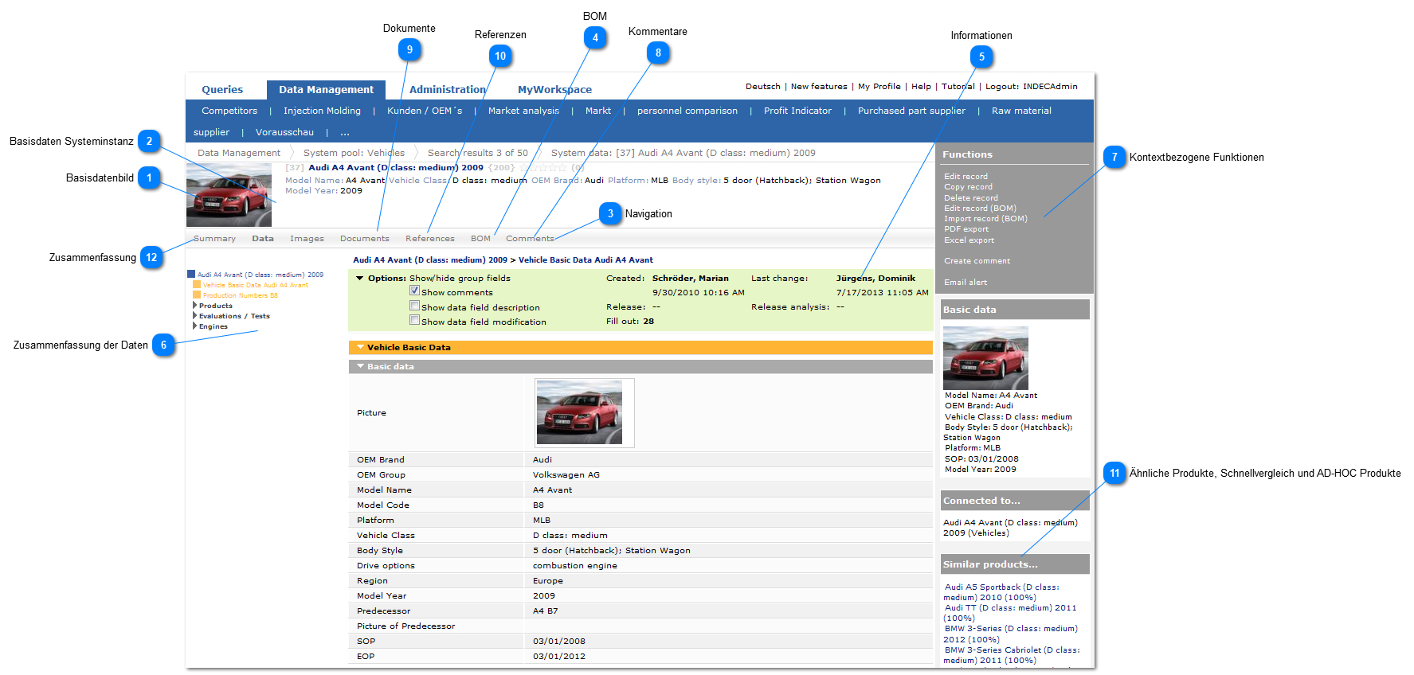Image resolution: width=1414 pixels, height=675 pixels.
Task: Open the supplier submenu item
Action: 211,132
